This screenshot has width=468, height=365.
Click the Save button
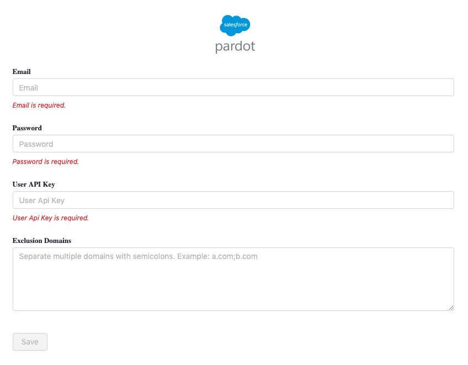click(x=30, y=342)
